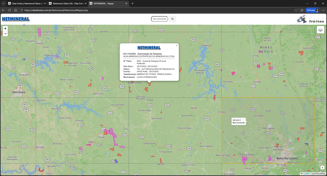Click the browser back arrow

[4, 10]
